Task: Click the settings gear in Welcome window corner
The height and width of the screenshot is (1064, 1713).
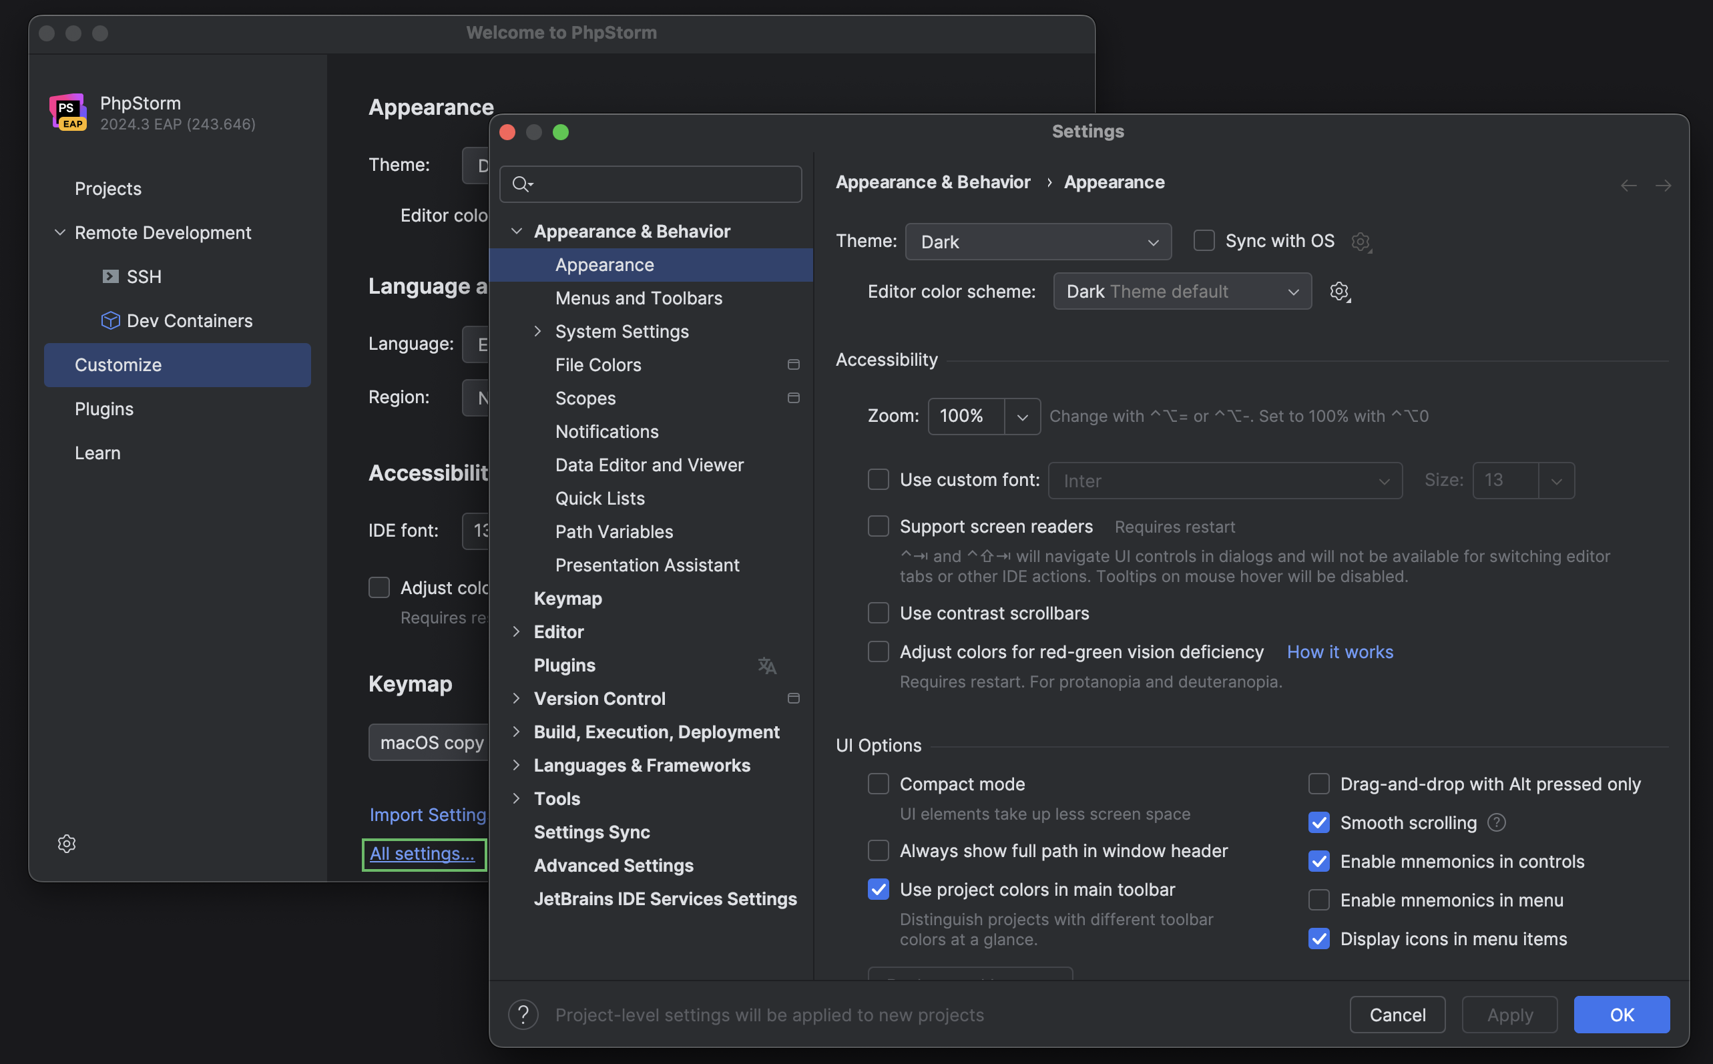Action: pyautogui.click(x=67, y=843)
